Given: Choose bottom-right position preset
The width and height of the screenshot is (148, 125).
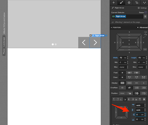Looking at the screenshot, I should coord(125,99).
